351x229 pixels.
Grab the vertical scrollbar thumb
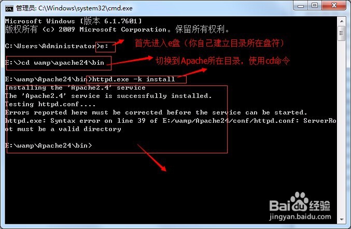[x=342, y=33]
